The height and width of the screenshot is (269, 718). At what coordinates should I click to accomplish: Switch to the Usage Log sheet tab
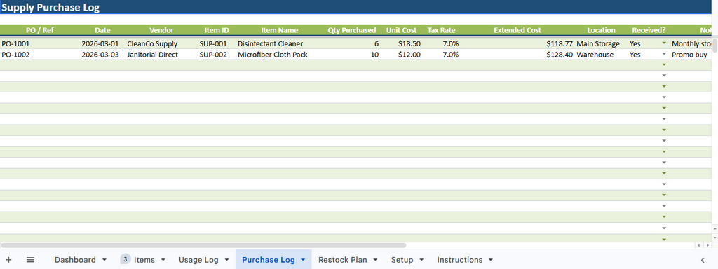click(x=198, y=260)
